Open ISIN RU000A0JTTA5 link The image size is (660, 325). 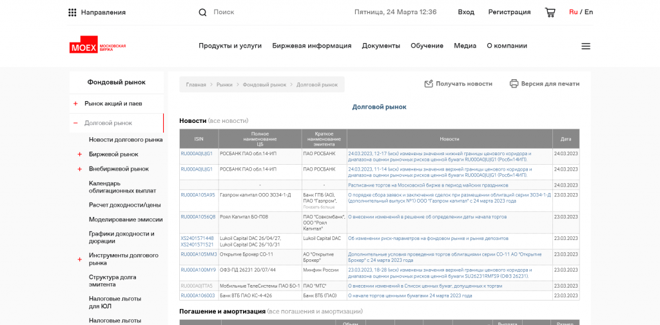click(197, 286)
